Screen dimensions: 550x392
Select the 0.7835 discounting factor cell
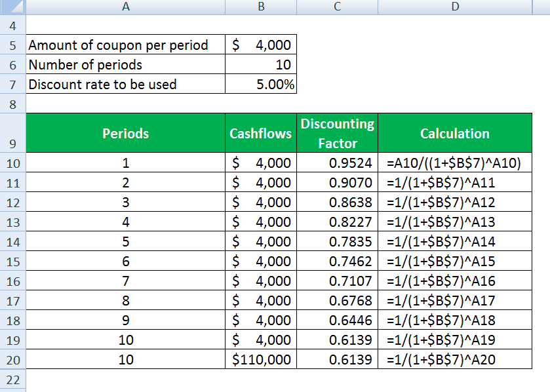(x=337, y=242)
